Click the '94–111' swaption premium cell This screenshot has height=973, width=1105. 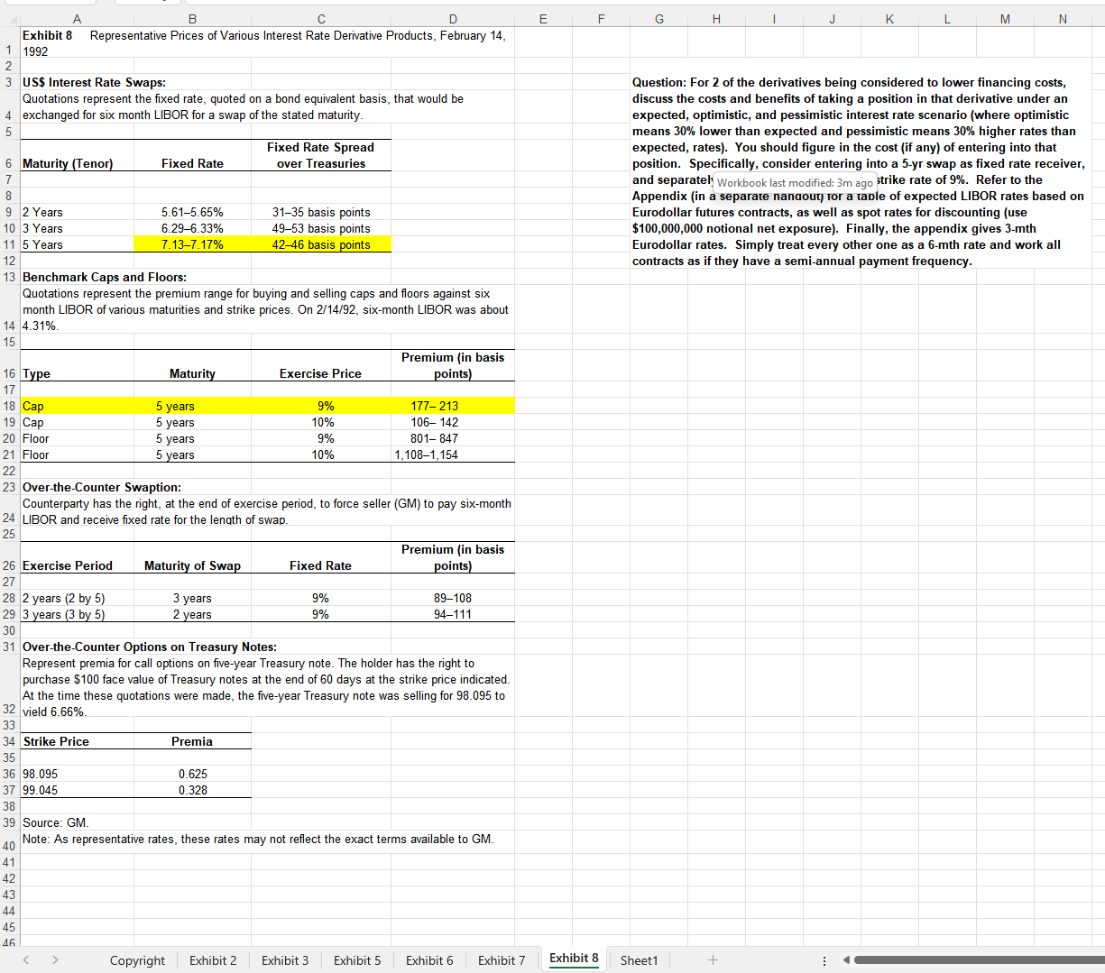point(453,614)
